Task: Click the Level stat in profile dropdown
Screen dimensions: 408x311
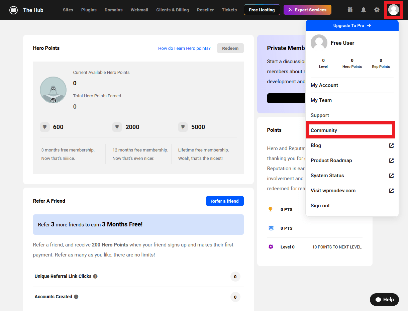Action: (x=323, y=64)
